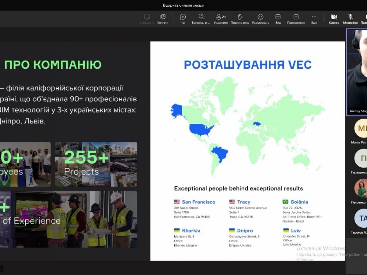Image resolution: width=367 pixels, height=275 pixels.
Task: Raise hand with Поднять руку
Action: click(x=240, y=17)
